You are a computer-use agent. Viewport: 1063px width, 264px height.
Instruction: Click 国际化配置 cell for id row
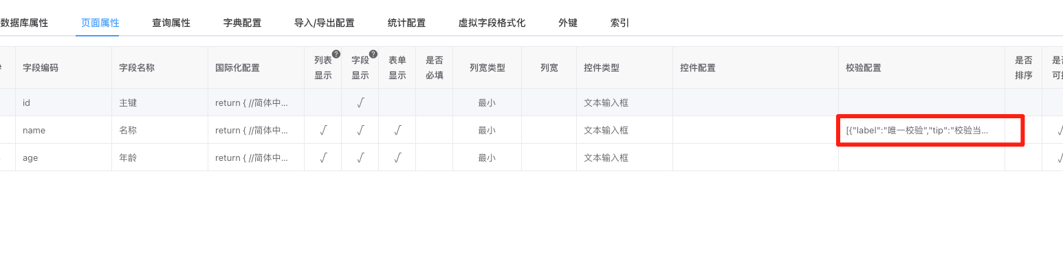[x=256, y=102]
